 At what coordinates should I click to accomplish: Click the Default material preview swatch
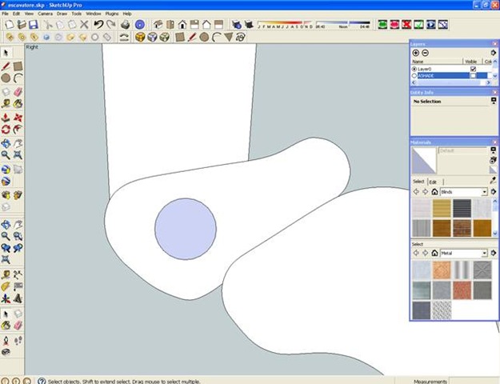pyautogui.click(x=424, y=161)
